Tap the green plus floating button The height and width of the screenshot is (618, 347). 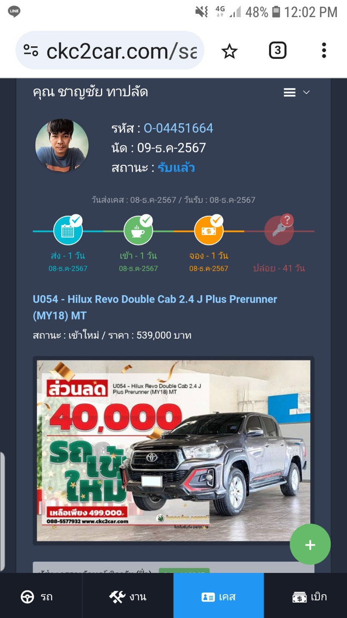click(310, 545)
